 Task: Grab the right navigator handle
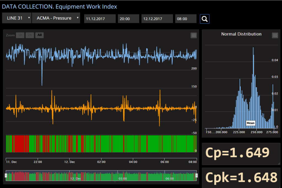197,175
